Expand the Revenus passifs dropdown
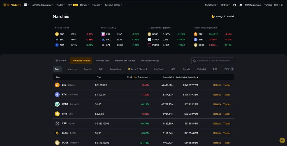 pos(114,5)
